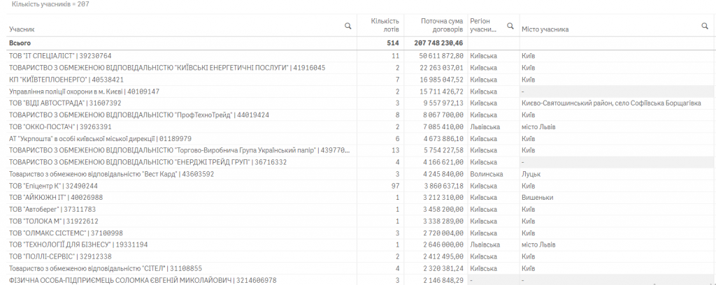Select participant "КИЇВСЬКІ ЕНЕРГЕТИЧНІ ПОСЛУГИ" | 41916045

point(167,68)
